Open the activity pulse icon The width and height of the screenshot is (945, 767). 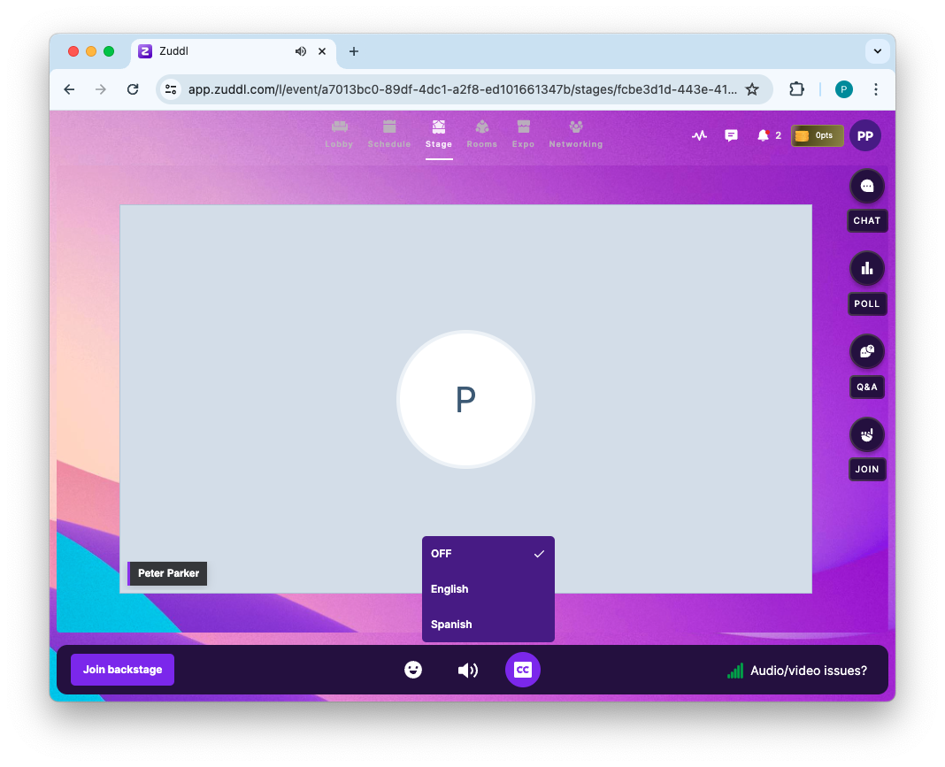coord(699,135)
